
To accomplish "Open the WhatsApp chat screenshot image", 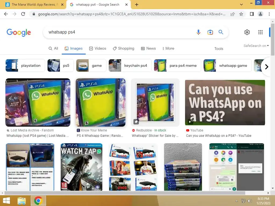I will 237,167.
